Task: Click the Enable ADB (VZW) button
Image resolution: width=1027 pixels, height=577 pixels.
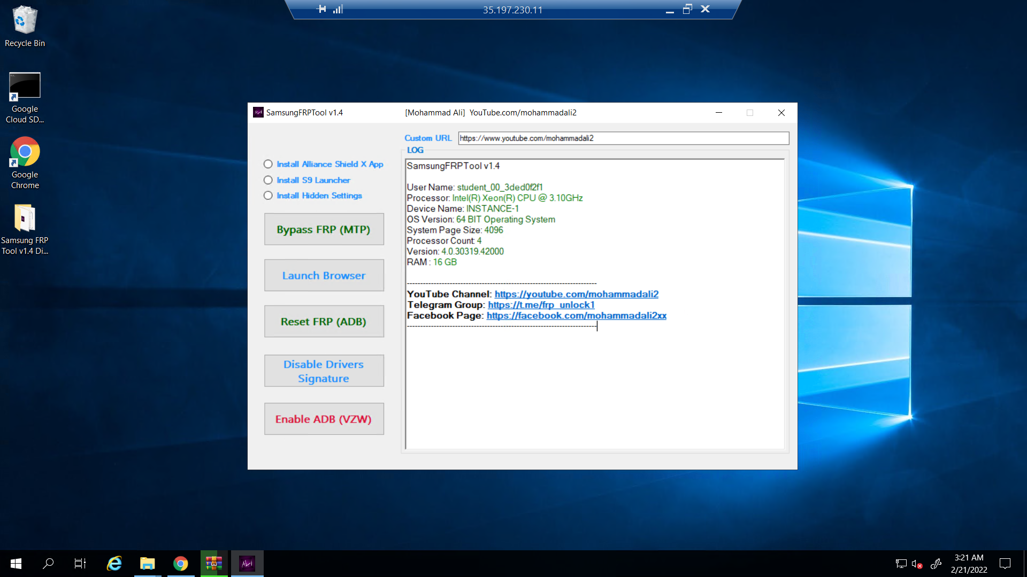Action: pos(324,418)
